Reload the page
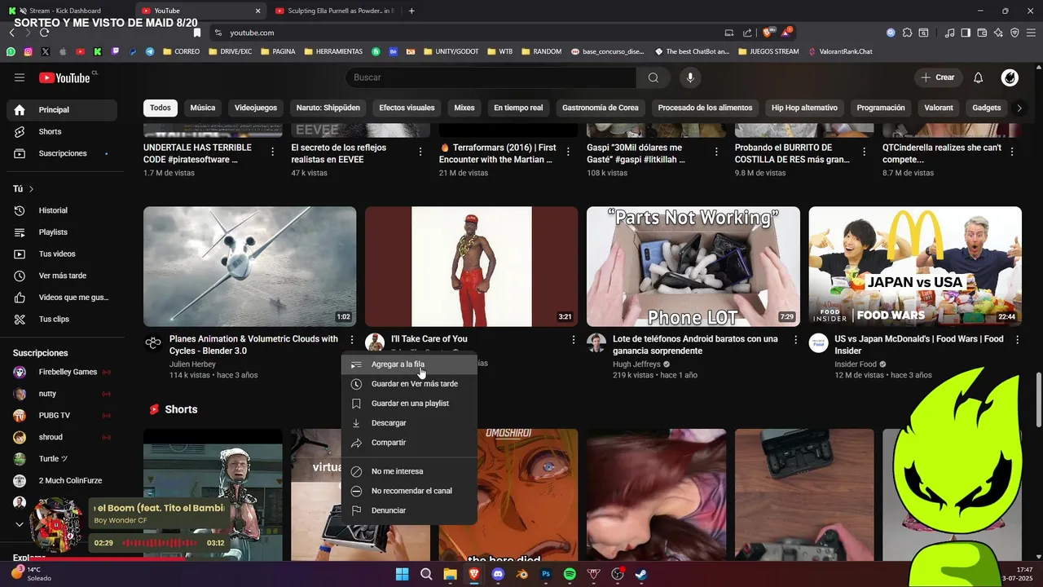Viewport: 1043px width, 587px height. pos(44,33)
